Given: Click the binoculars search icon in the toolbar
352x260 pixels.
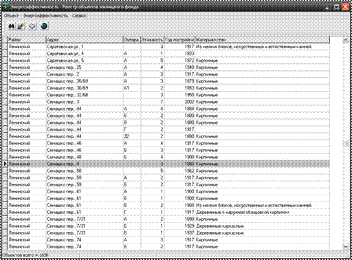Looking at the screenshot, I should 11,26.
